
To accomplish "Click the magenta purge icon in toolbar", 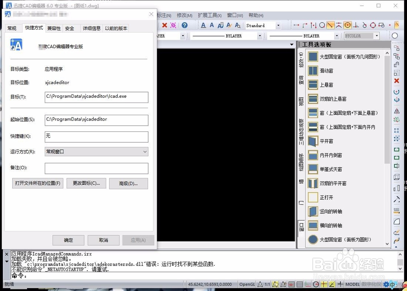I will point(173,25).
